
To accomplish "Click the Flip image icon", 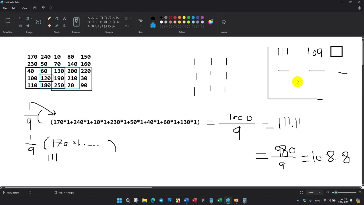I will [x=28, y=26].
